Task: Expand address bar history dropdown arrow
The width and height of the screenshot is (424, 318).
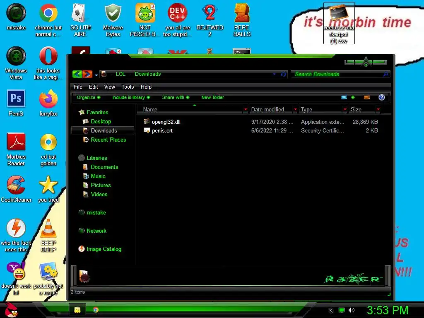Action: tap(275, 74)
